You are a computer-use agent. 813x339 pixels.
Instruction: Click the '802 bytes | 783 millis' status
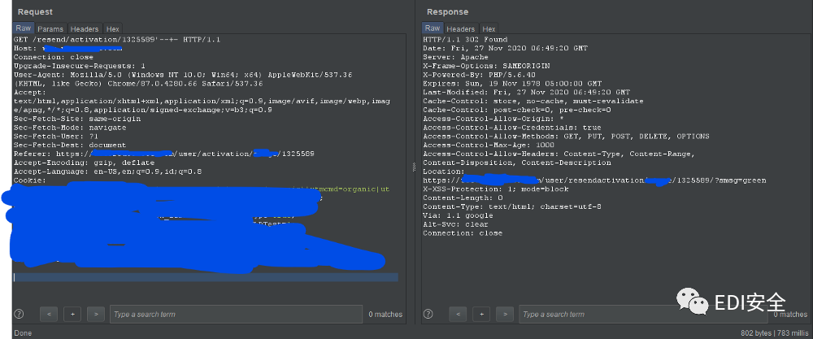[774, 332]
